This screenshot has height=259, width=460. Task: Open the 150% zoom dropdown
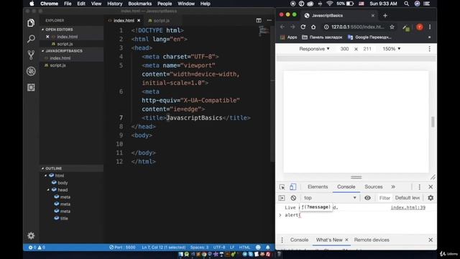coord(391,49)
